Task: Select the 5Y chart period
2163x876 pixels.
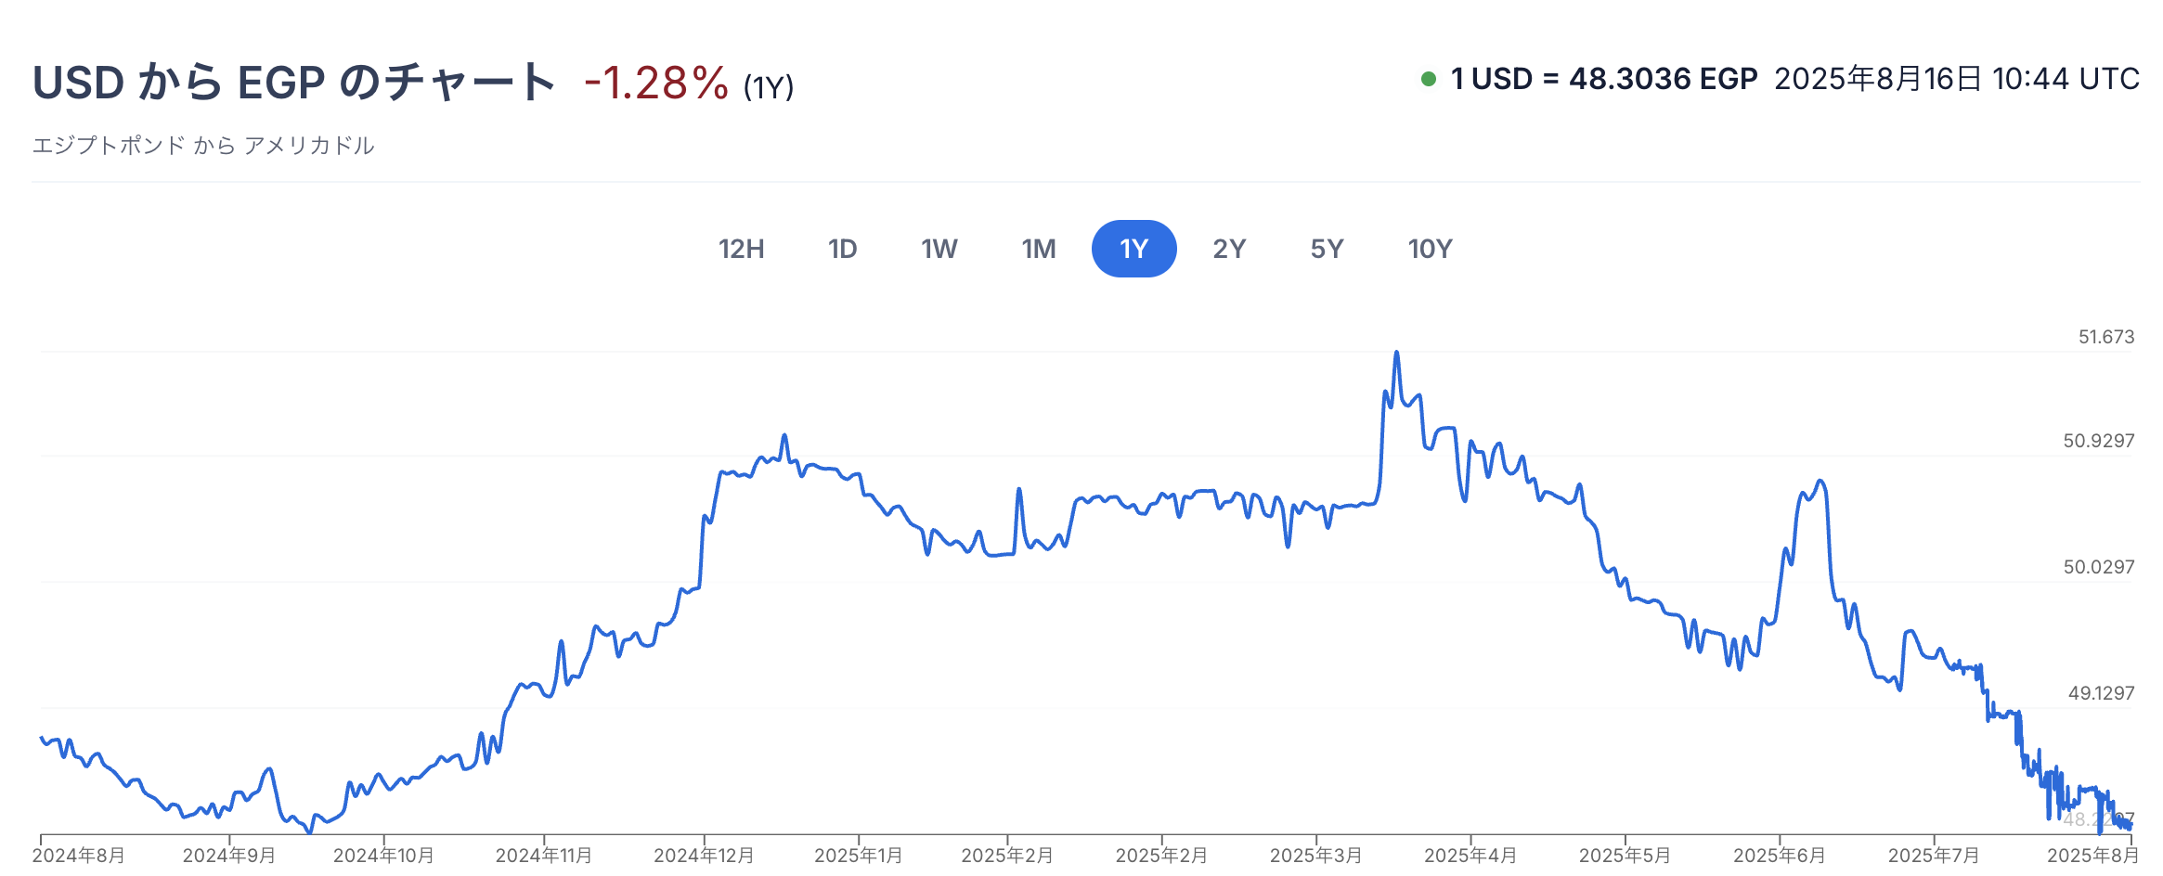Action: [1327, 249]
